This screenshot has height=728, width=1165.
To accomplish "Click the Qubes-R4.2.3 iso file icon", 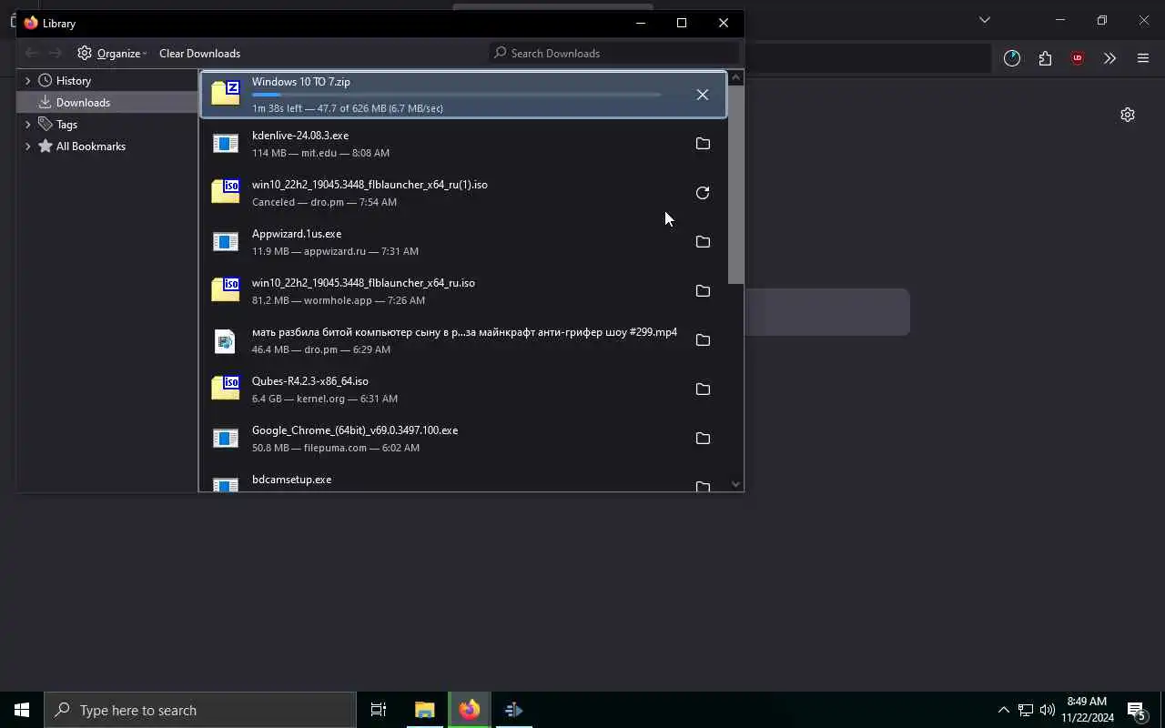I will click(225, 388).
